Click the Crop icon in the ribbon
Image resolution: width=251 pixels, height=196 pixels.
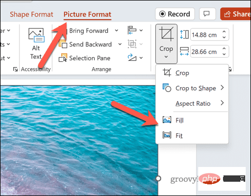(x=166, y=34)
